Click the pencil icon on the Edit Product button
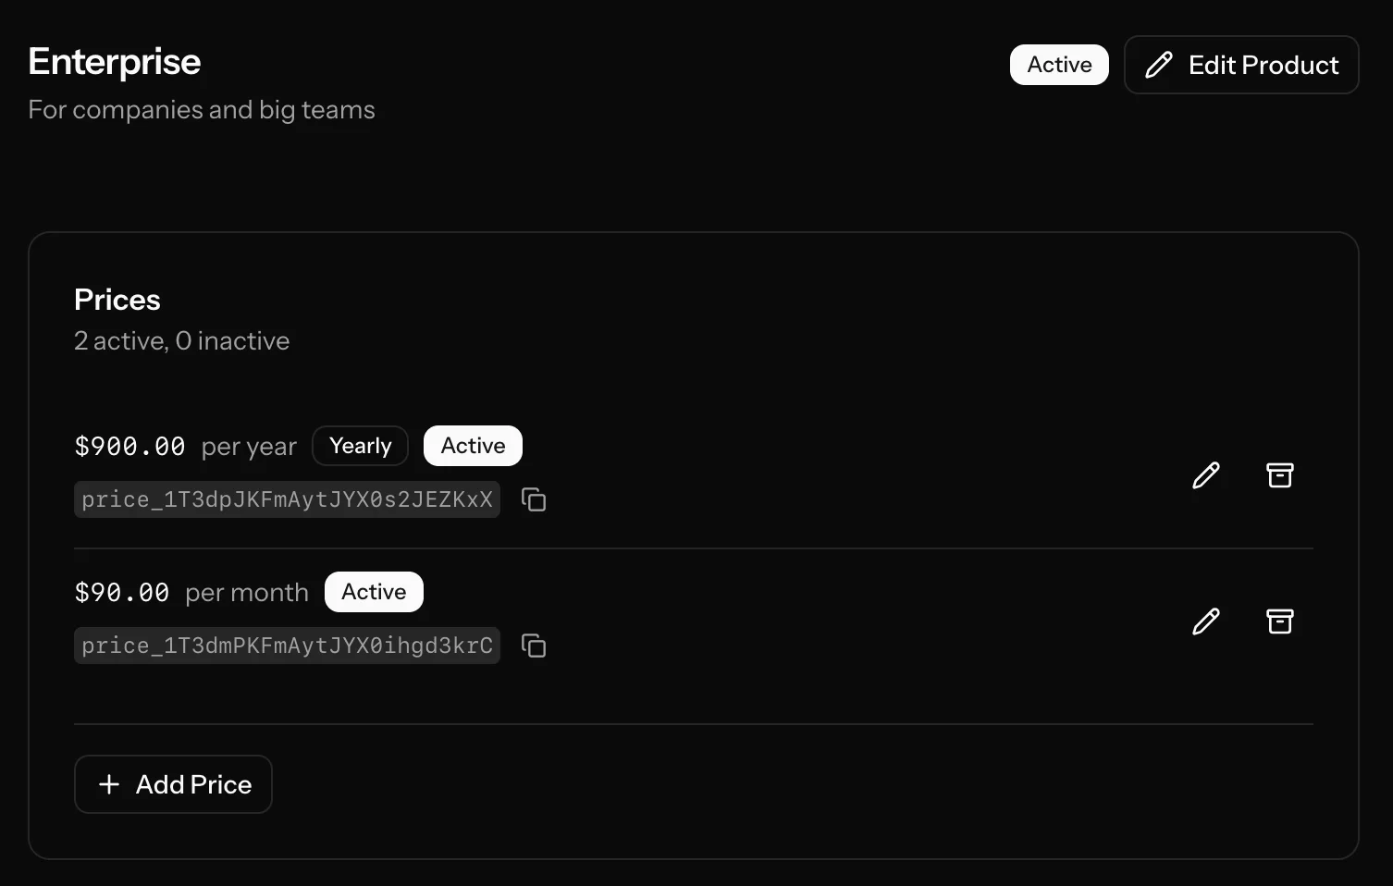 [1159, 65]
